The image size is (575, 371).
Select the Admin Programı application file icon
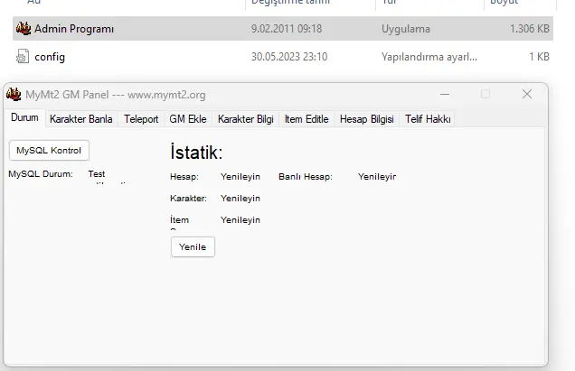(x=24, y=28)
